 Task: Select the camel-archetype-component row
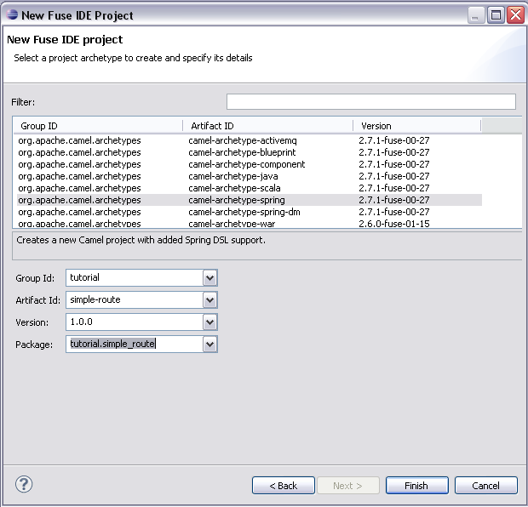tap(250, 164)
